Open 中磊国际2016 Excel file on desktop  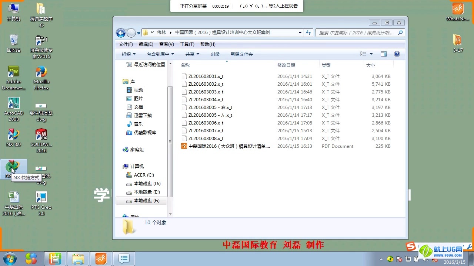tap(13, 204)
